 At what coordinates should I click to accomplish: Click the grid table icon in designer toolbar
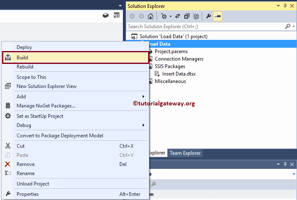[116, 15]
